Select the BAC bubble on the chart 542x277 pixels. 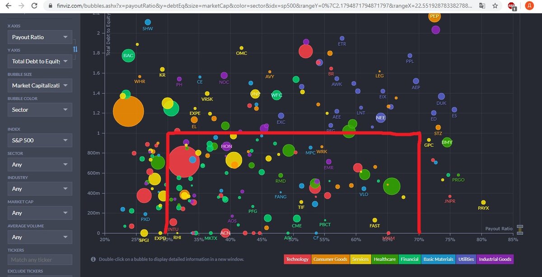[128, 55]
